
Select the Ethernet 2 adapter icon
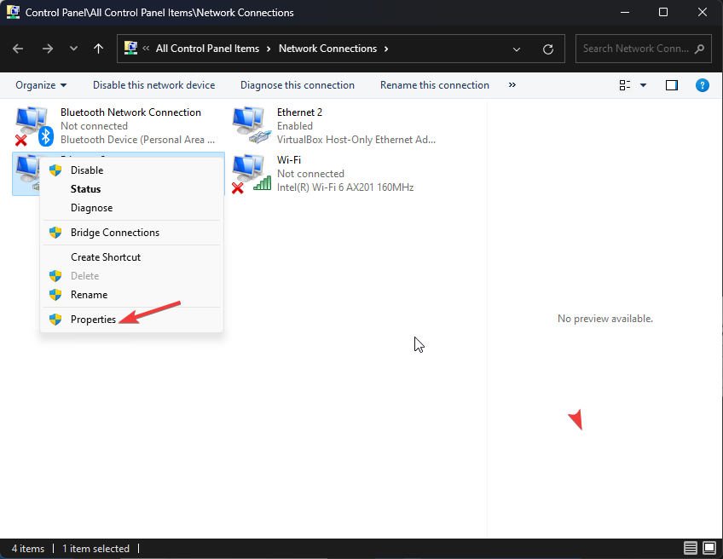(252, 126)
